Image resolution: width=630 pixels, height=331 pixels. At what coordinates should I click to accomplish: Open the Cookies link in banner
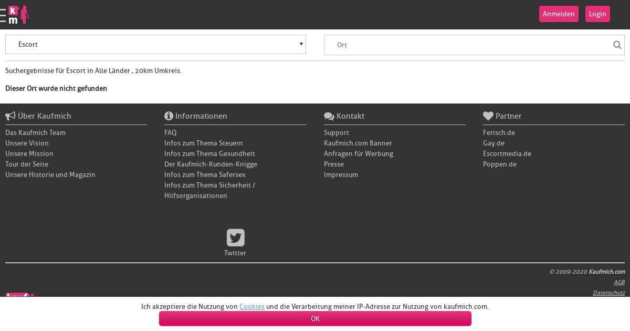(252, 306)
